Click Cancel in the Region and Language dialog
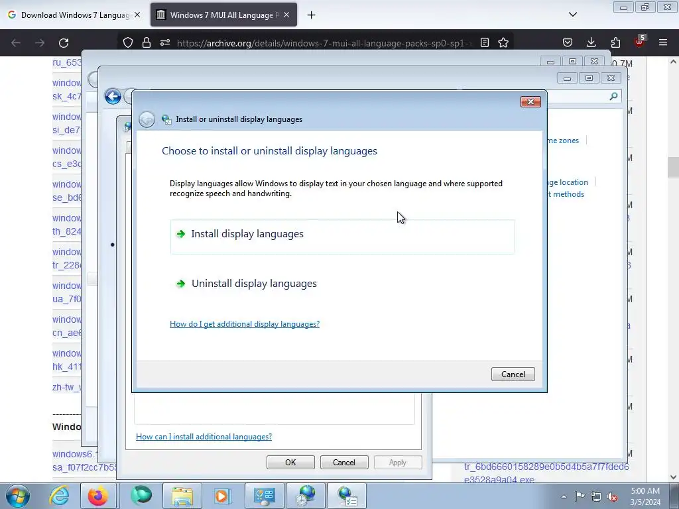Viewport: 679px width, 509px height. click(344, 462)
